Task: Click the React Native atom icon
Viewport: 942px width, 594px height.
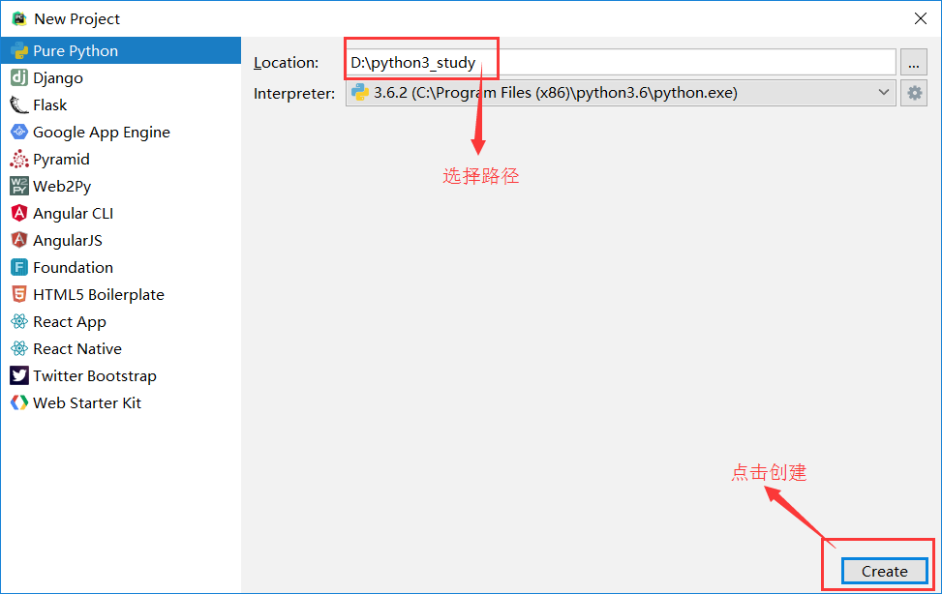Action: point(19,348)
